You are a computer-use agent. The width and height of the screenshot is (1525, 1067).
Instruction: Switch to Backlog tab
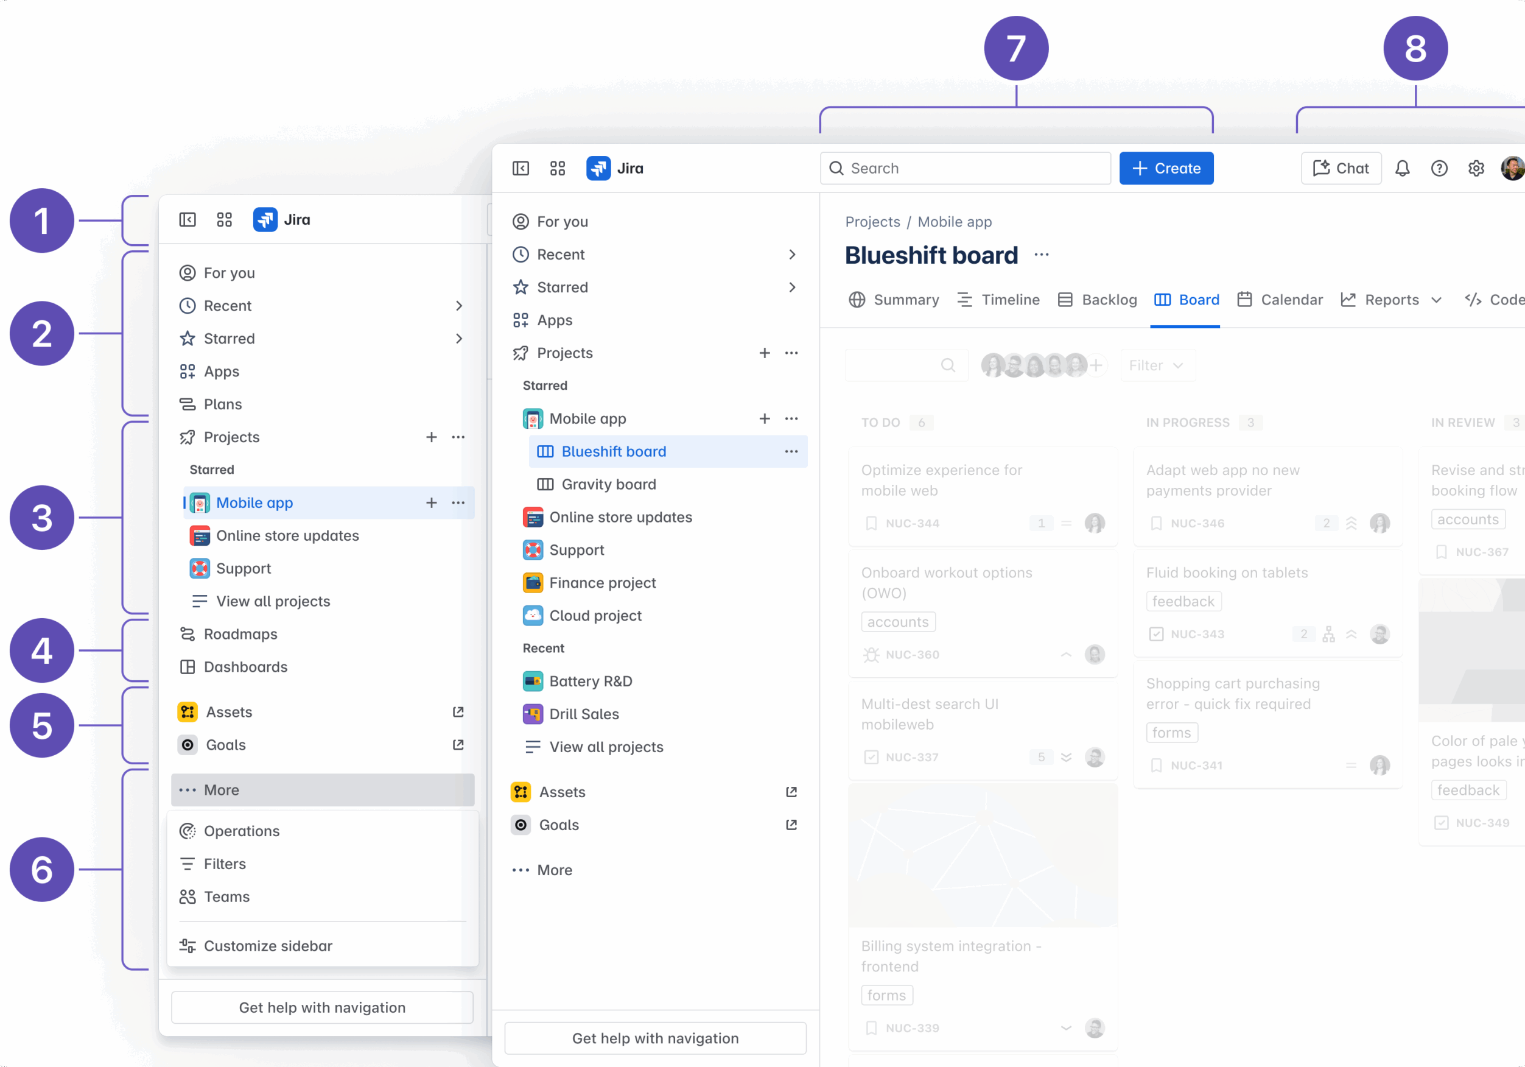pos(1096,300)
